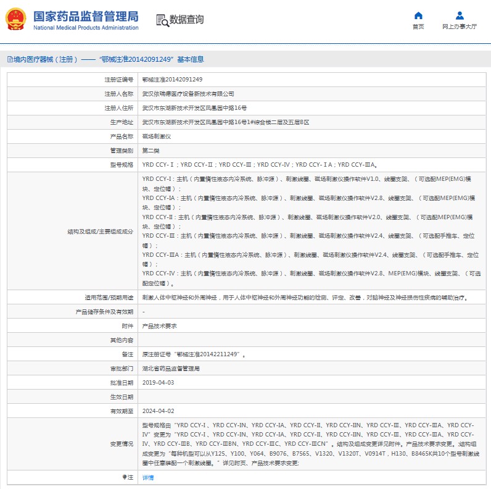Click 湖北省药品监督管理局 approval department
This screenshot has height=489, width=491.
click(x=171, y=369)
